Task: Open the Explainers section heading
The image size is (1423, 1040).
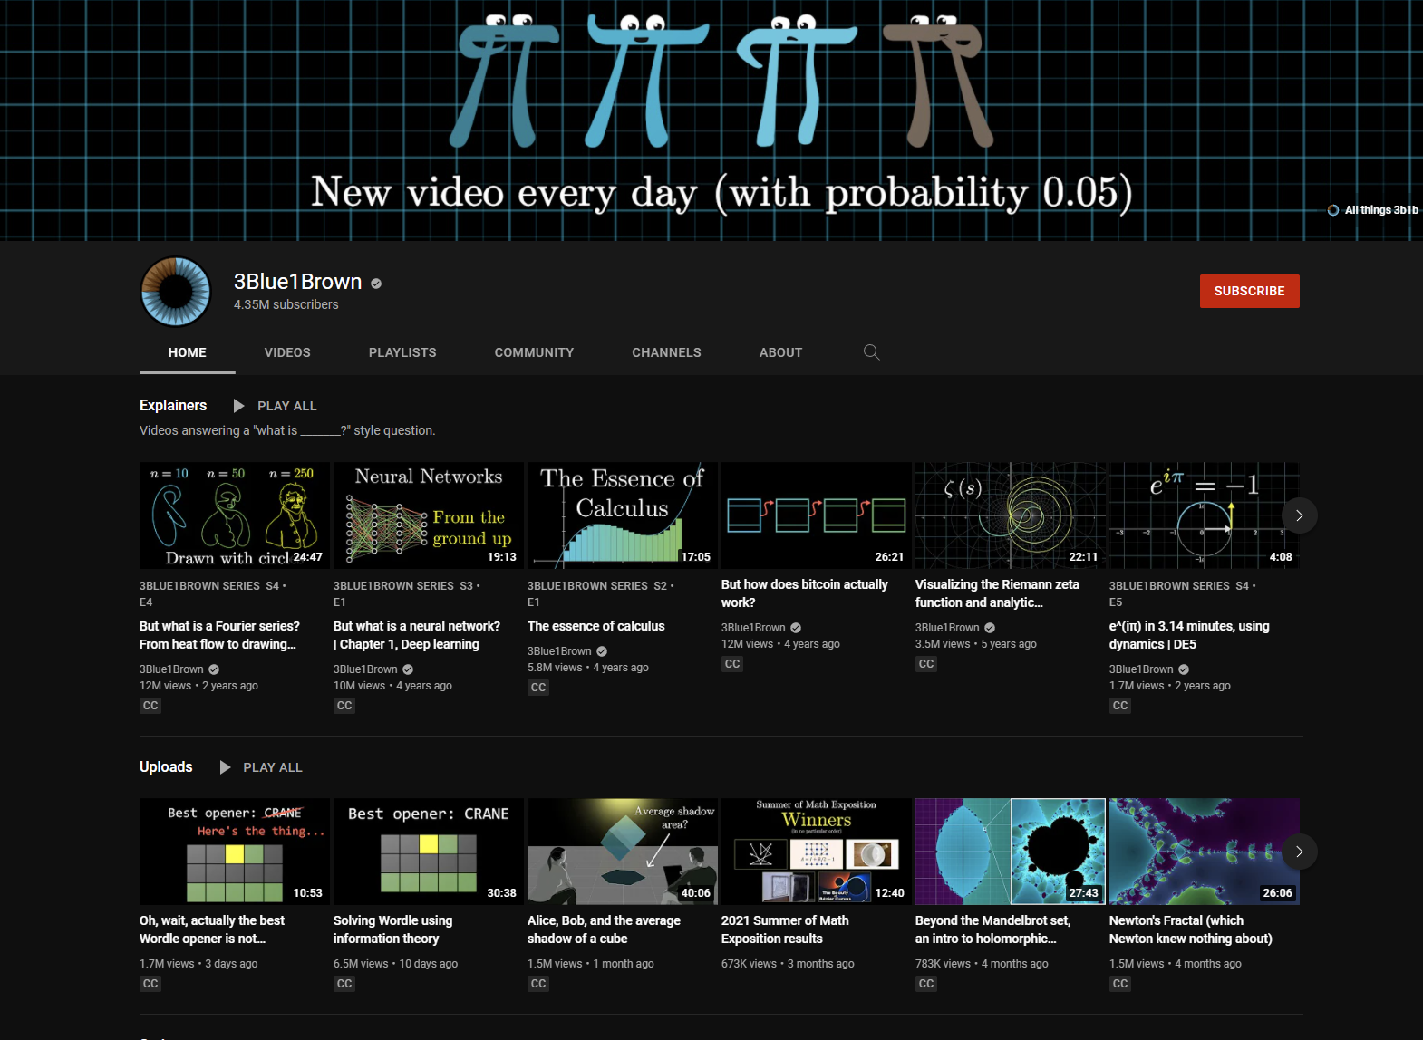Action: 173,405
